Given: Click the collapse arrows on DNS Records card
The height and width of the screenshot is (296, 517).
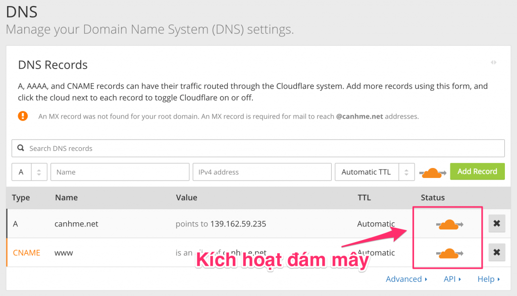Looking at the screenshot, I should [493, 63].
